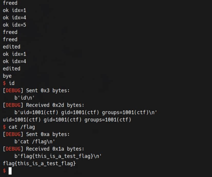The height and width of the screenshot is (177, 212).
Task: Click the red dollar prompt on the last line
Action: 4,171
